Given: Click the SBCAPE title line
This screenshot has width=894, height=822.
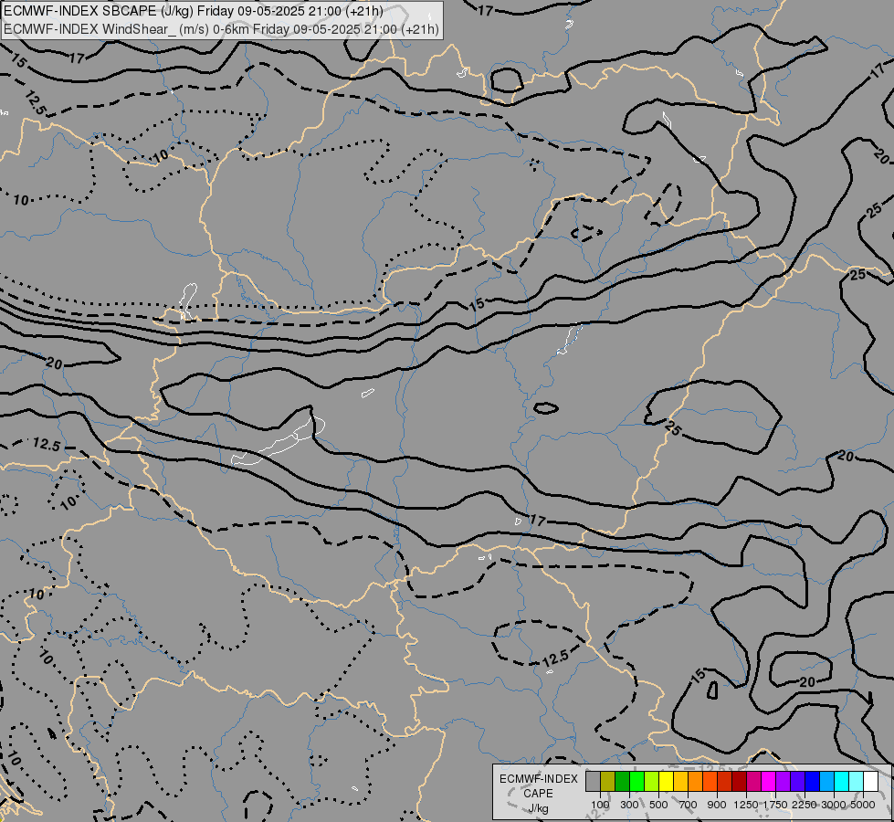Looking at the screenshot, I should (x=194, y=11).
